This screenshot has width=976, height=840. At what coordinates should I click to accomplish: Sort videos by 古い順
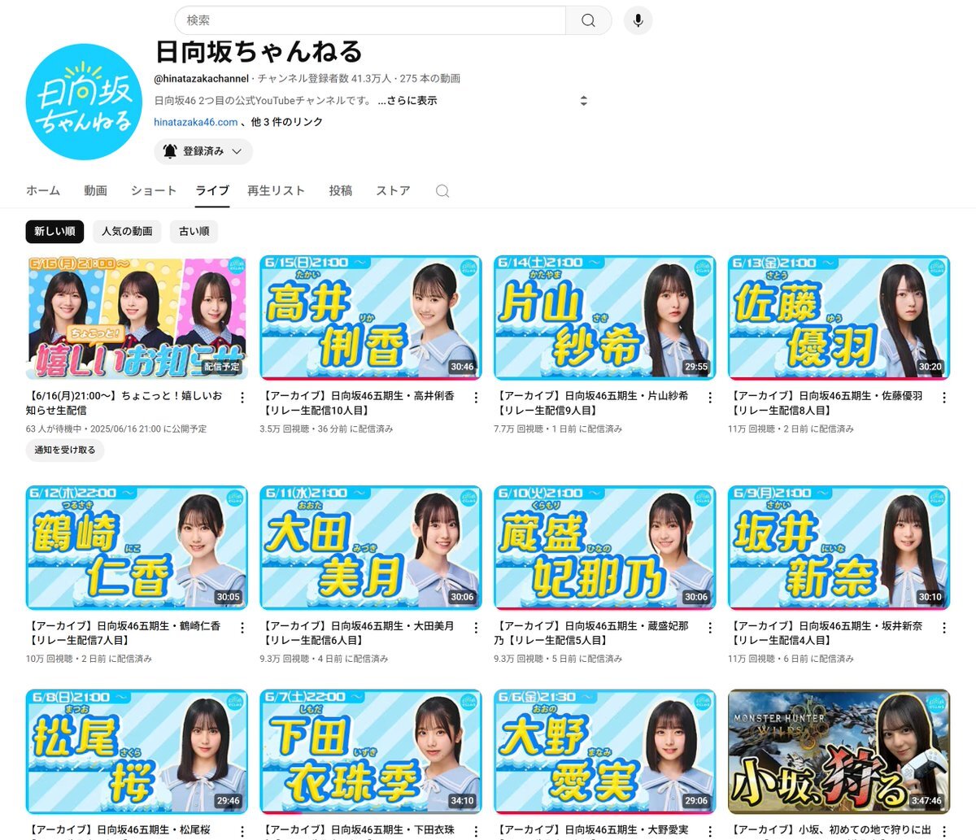click(x=194, y=232)
